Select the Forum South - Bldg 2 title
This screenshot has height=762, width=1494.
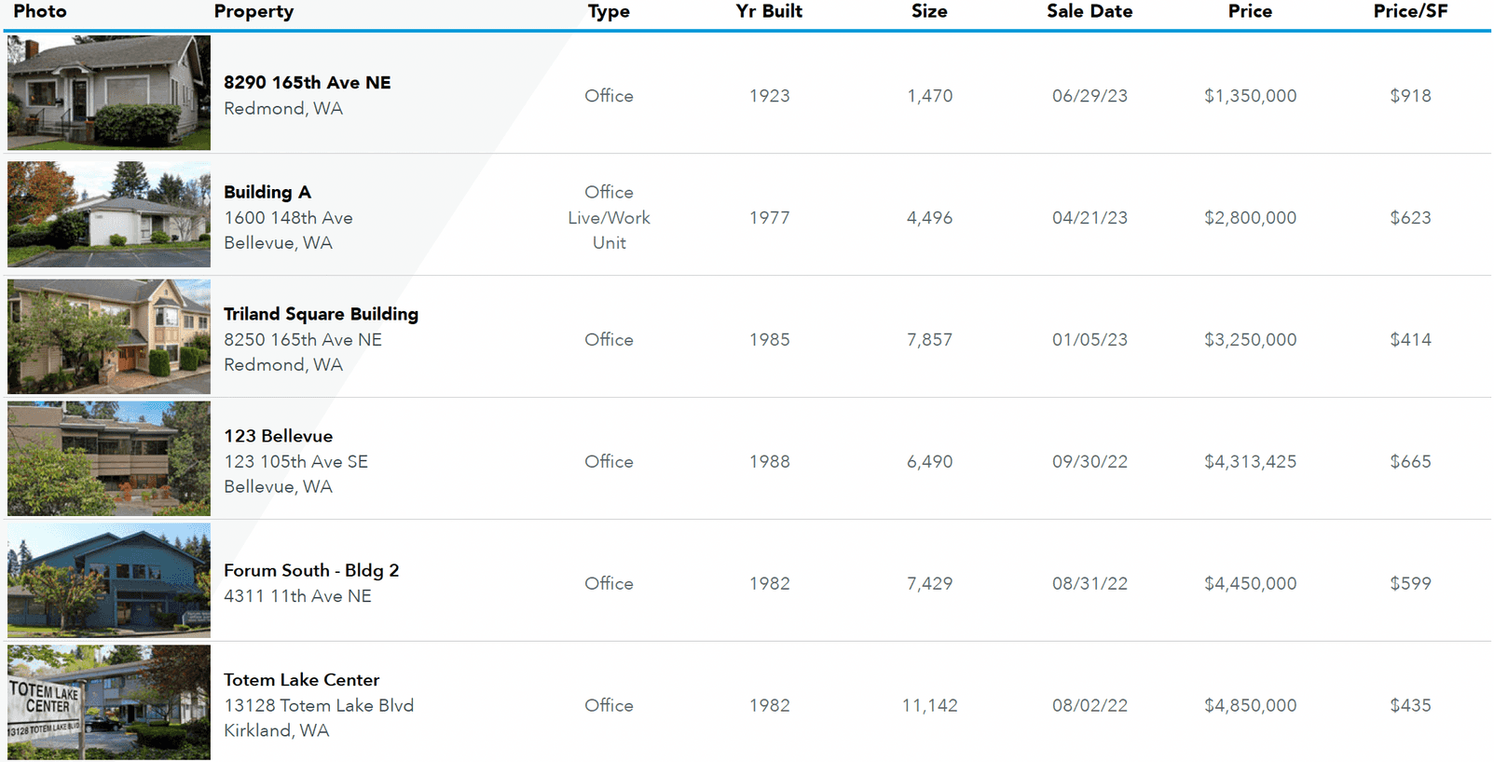pos(311,570)
